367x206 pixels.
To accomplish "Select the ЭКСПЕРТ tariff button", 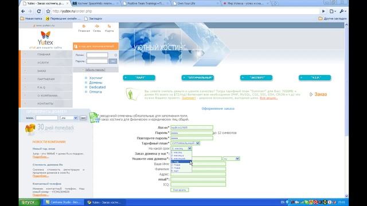I will point(256,78).
